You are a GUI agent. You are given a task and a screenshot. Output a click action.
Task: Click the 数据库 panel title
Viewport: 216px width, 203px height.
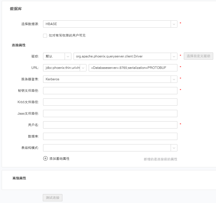16,9
